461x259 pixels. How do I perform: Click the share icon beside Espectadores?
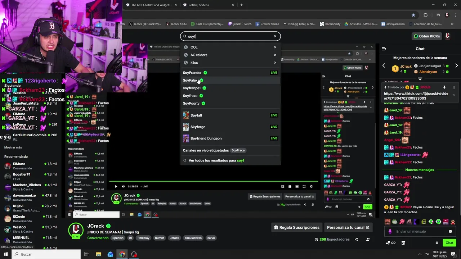point(356,239)
